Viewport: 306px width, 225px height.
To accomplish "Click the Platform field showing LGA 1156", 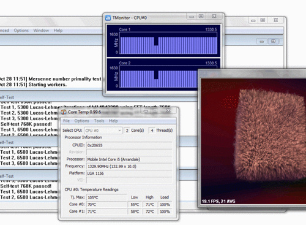I will click(129, 174).
